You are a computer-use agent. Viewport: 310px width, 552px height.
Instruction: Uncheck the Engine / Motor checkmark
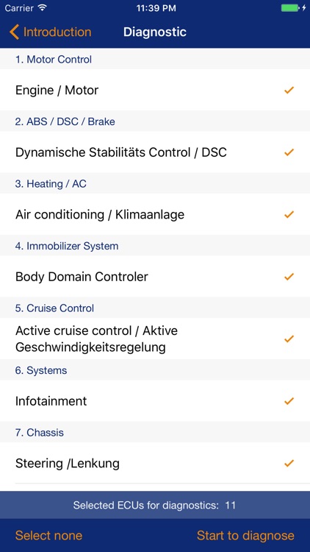pyautogui.click(x=289, y=90)
